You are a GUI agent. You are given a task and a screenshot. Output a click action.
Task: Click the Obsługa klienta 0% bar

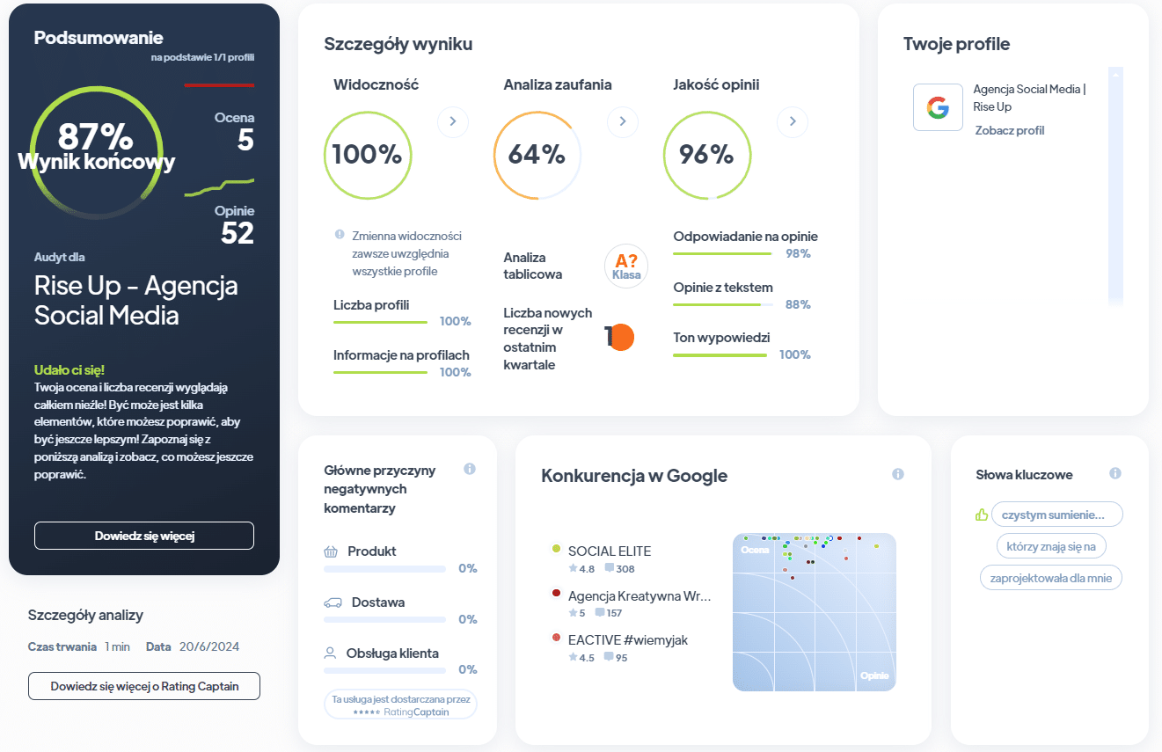point(384,670)
